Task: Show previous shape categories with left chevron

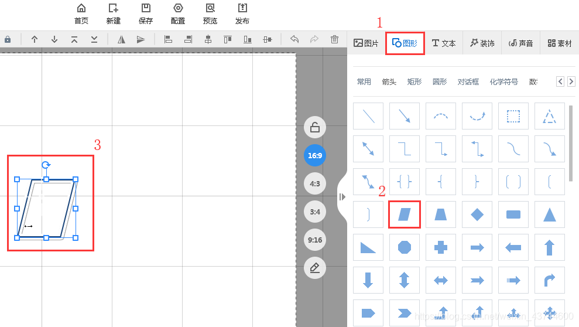Action: click(560, 81)
